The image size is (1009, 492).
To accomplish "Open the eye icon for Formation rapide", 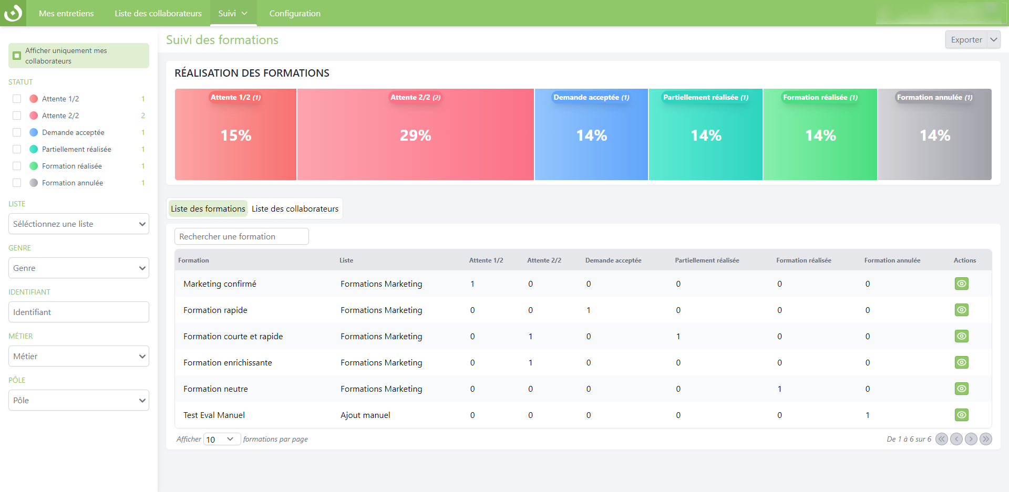I will pos(961,310).
